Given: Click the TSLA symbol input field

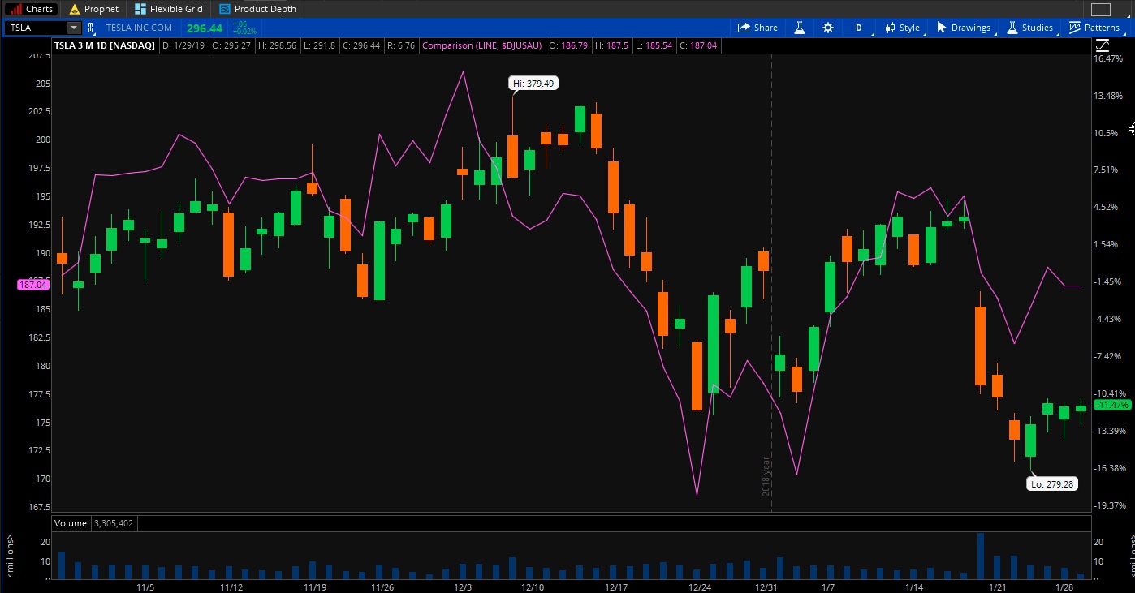Looking at the screenshot, I should pos(37,28).
